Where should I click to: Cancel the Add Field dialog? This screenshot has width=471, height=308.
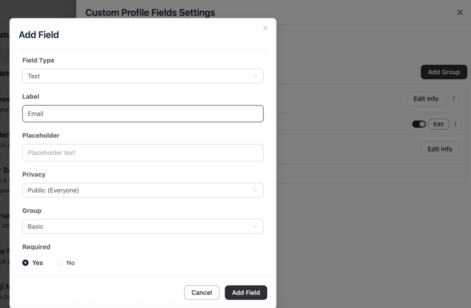pyautogui.click(x=201, y=292)
